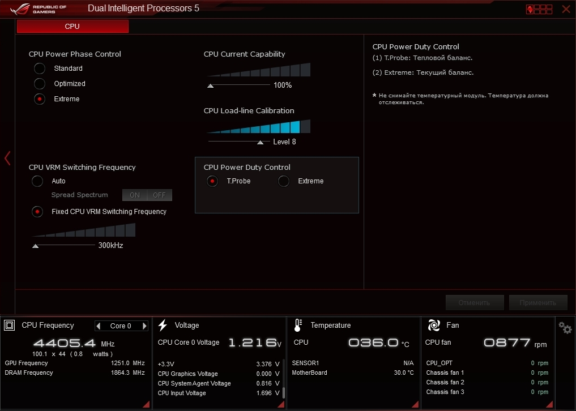
Task: Click the CPU_OPT fan row
Action: coord(487,363)
